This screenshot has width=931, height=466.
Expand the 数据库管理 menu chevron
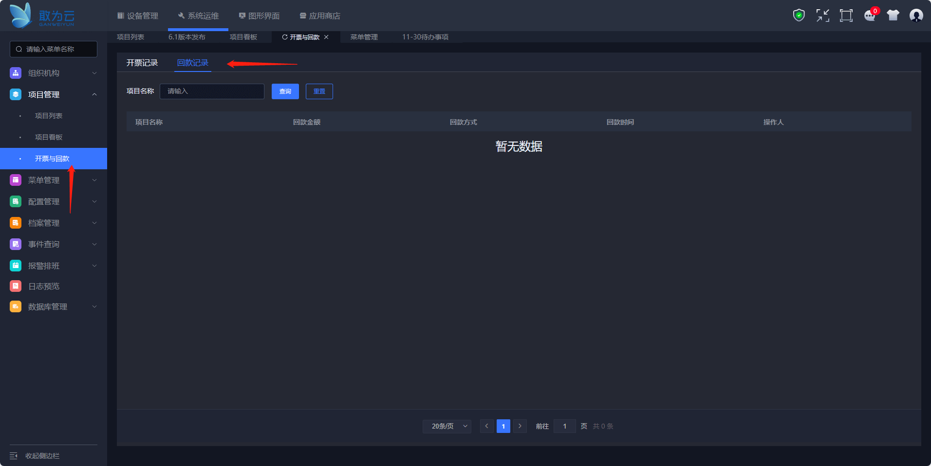[x=94, y=306]
